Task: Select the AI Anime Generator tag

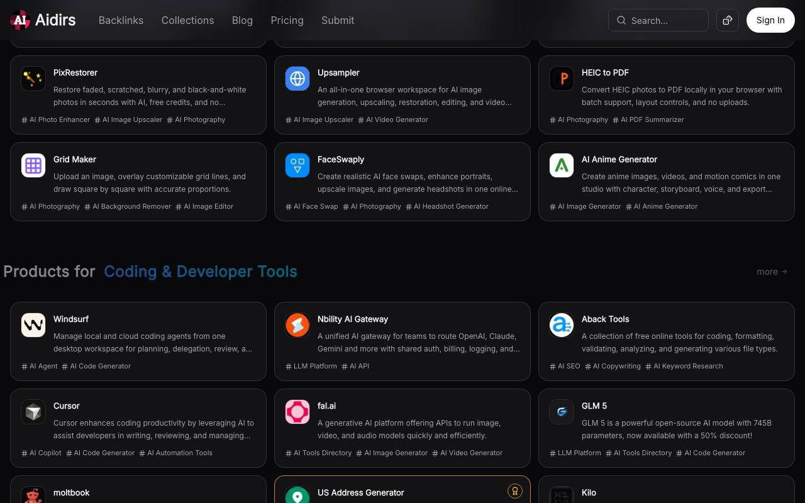Action: point(662,206)
